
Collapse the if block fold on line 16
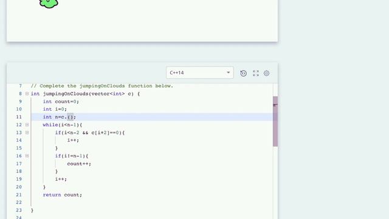point(27,156)
